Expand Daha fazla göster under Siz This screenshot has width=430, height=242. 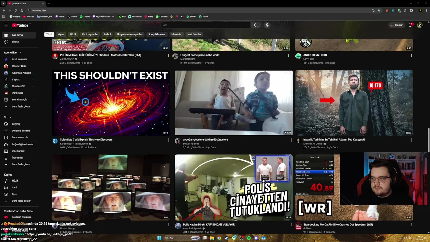tap(19, 164)
